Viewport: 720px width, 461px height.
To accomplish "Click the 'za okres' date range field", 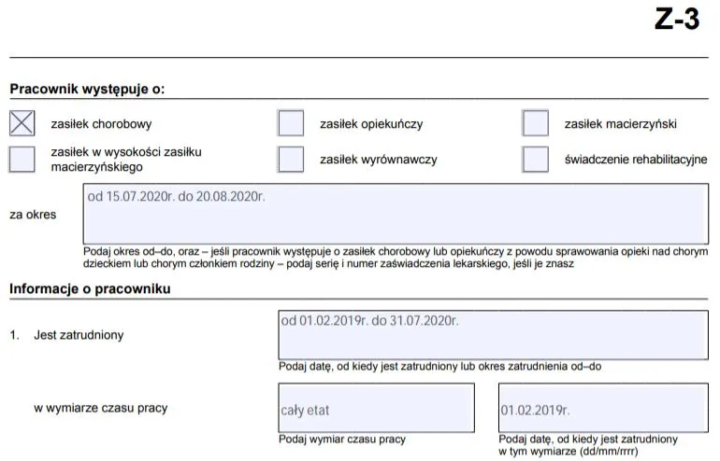I will [395, 215].
